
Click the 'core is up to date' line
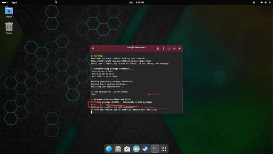click(x=102, y=71)
